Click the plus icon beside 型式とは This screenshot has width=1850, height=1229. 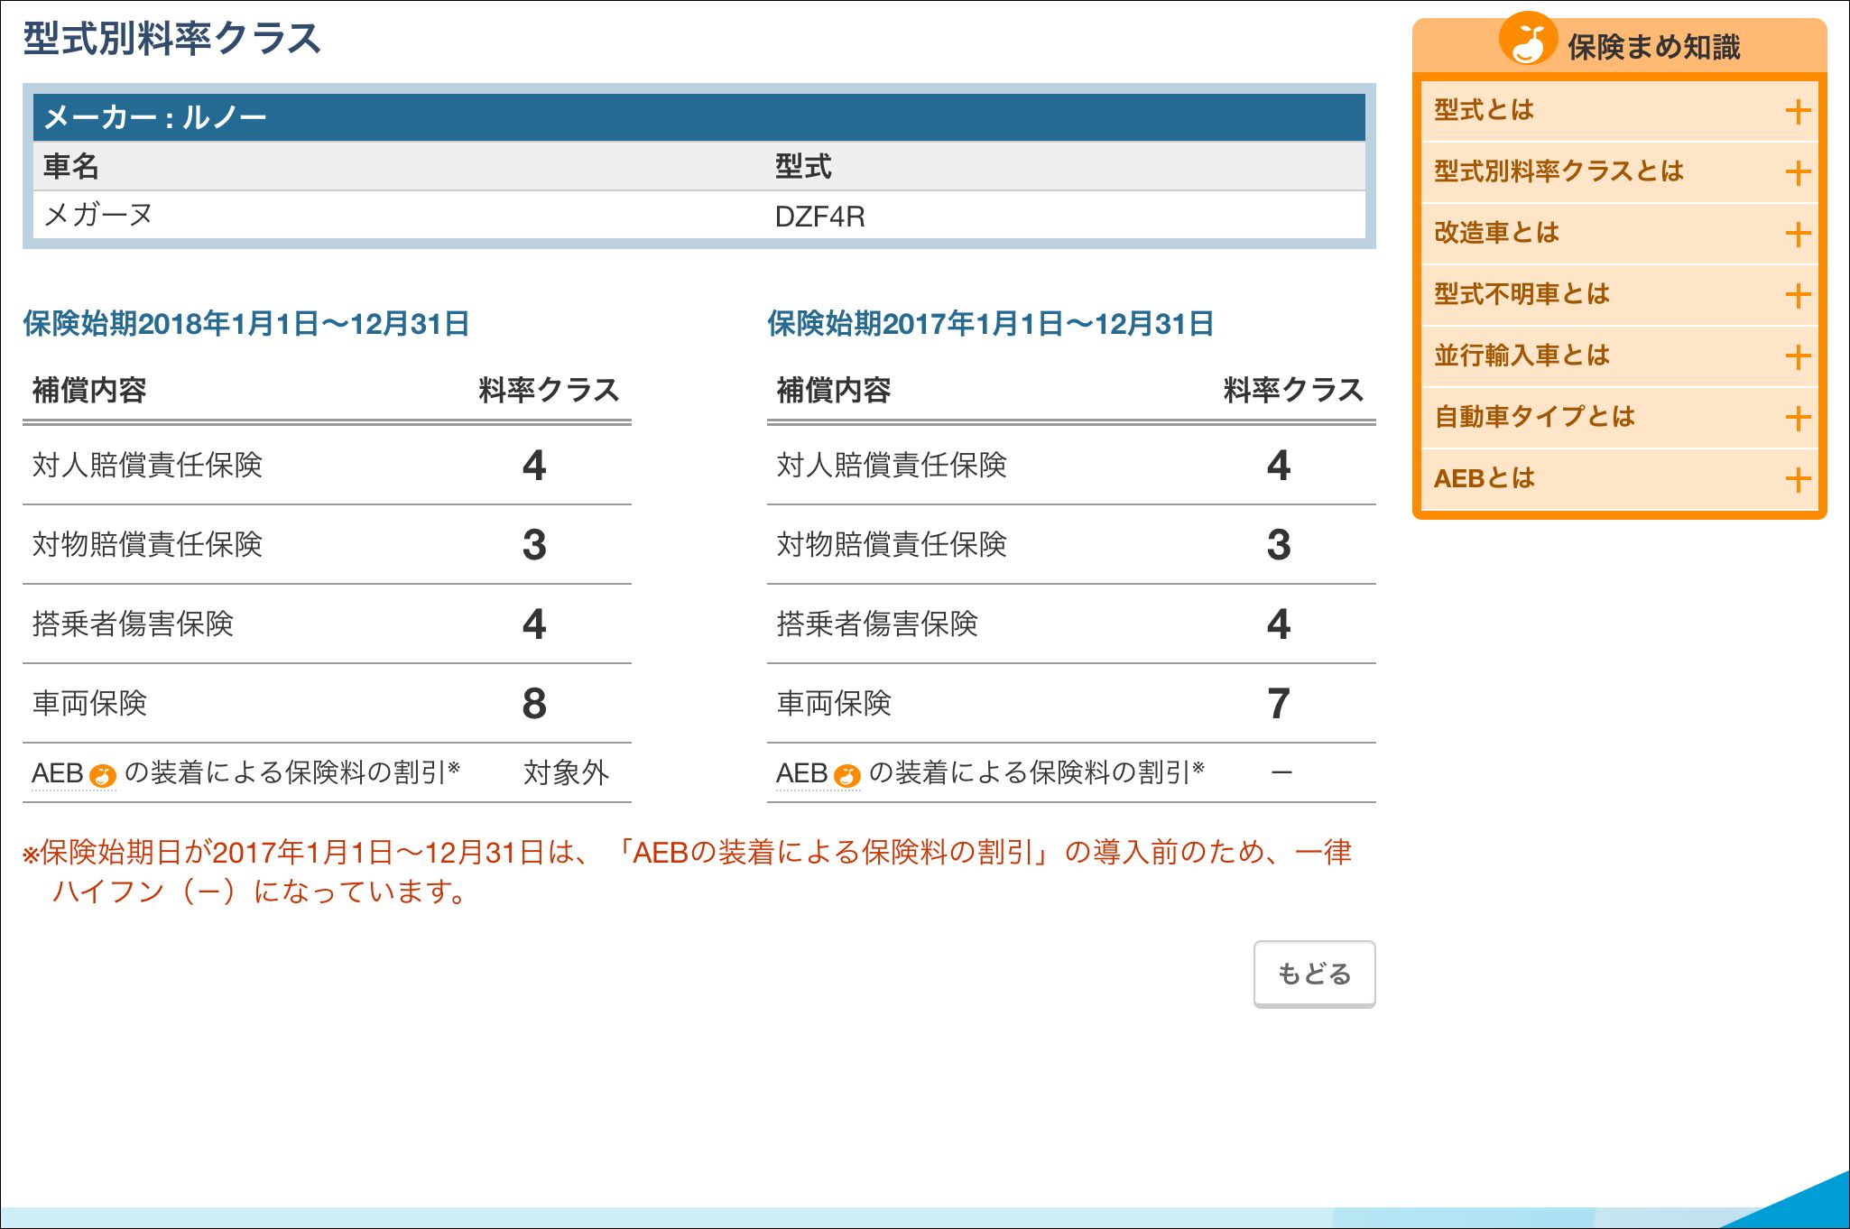[1798, 112]
